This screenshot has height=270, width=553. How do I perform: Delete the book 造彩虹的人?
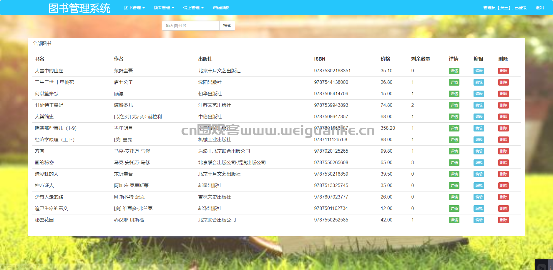503,174
